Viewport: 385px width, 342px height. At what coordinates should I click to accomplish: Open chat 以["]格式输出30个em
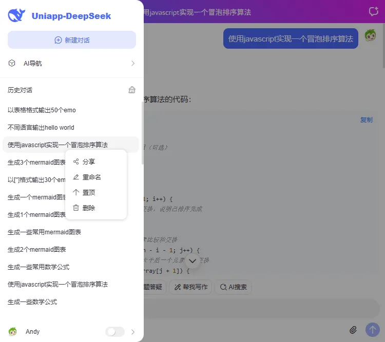tap(36, 179)
